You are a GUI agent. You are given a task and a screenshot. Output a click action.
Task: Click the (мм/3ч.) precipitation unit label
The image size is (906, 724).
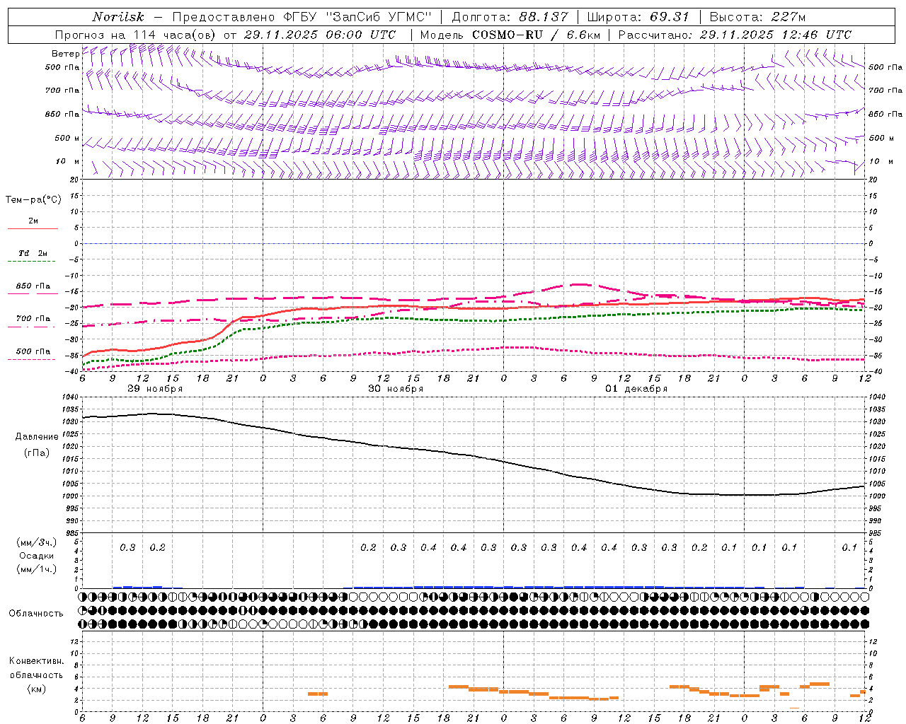tap(36, 542)
